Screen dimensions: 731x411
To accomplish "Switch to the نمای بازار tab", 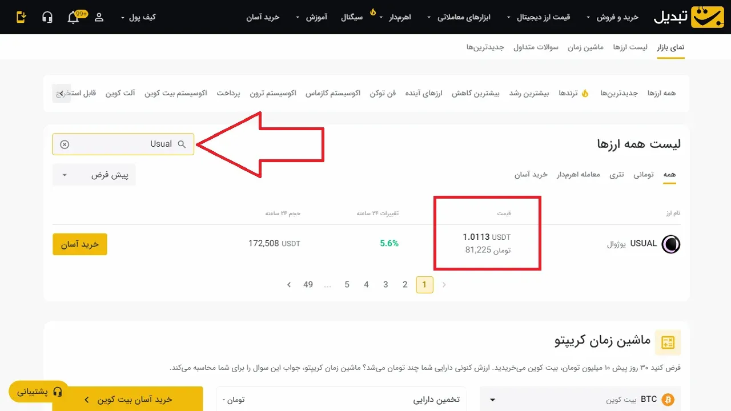I will [x=670, y=47].
